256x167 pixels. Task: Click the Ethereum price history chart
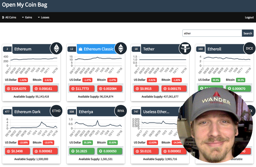[31, 64]
